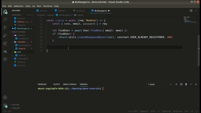Open the editor More Actions ellipsis
The height and width of the screenshot is (113, 201).
pyautogui.click(x=196, y=11)
